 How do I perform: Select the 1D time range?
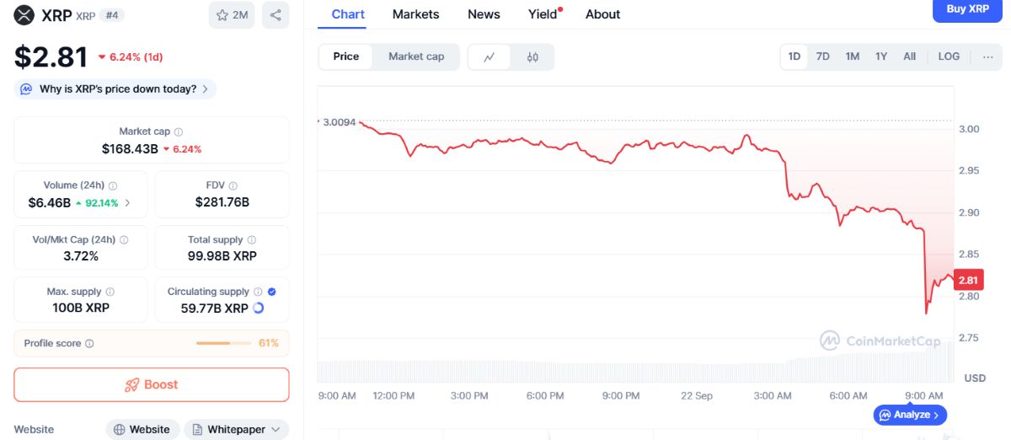[794, 56]
